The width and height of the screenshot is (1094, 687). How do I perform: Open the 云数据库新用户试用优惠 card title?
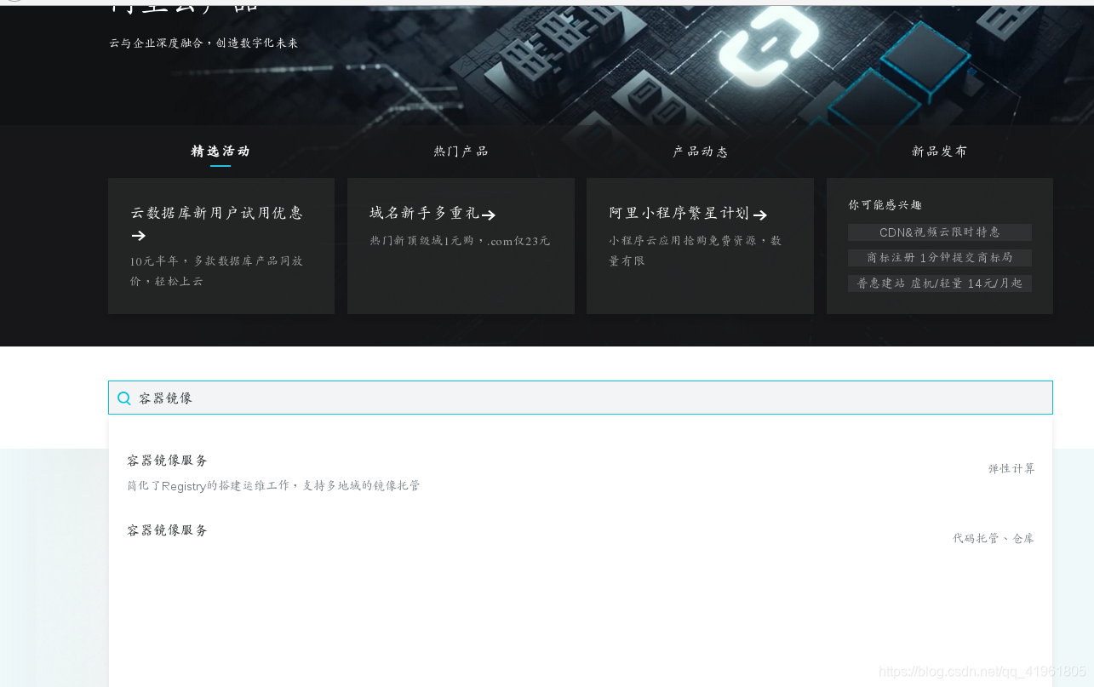(216, 213)
